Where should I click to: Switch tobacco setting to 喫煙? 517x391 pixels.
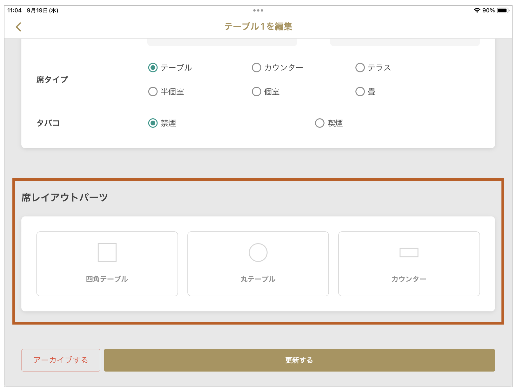tap(320, 123)
